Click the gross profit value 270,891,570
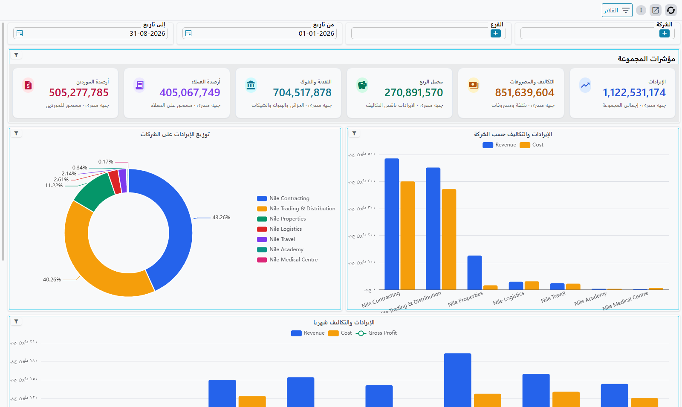 pos(413,92)
